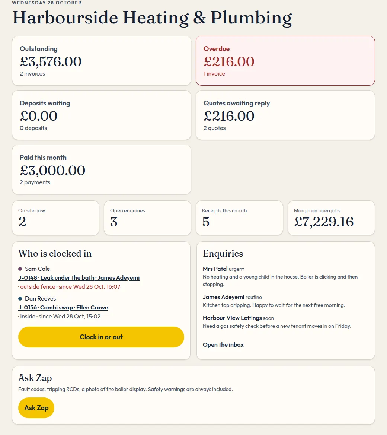Click the yellow Ask Zap button
387x435 pixels.
36,408
